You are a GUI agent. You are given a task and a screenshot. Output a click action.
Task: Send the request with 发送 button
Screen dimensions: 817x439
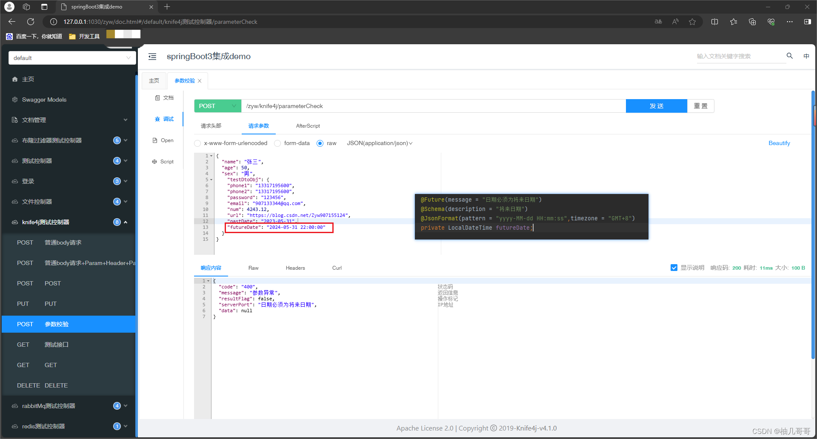[x=656, y=106]
